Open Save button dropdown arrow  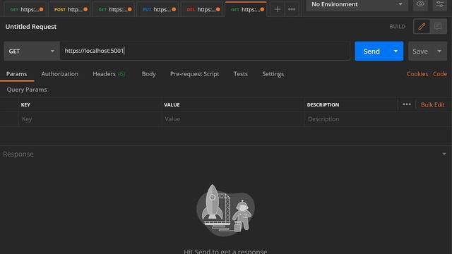click(x=439, y=52)
